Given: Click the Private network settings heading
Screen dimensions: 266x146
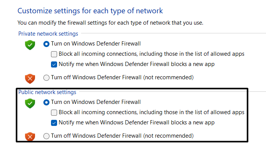Looking at the screenshot, I should point(48,34).
